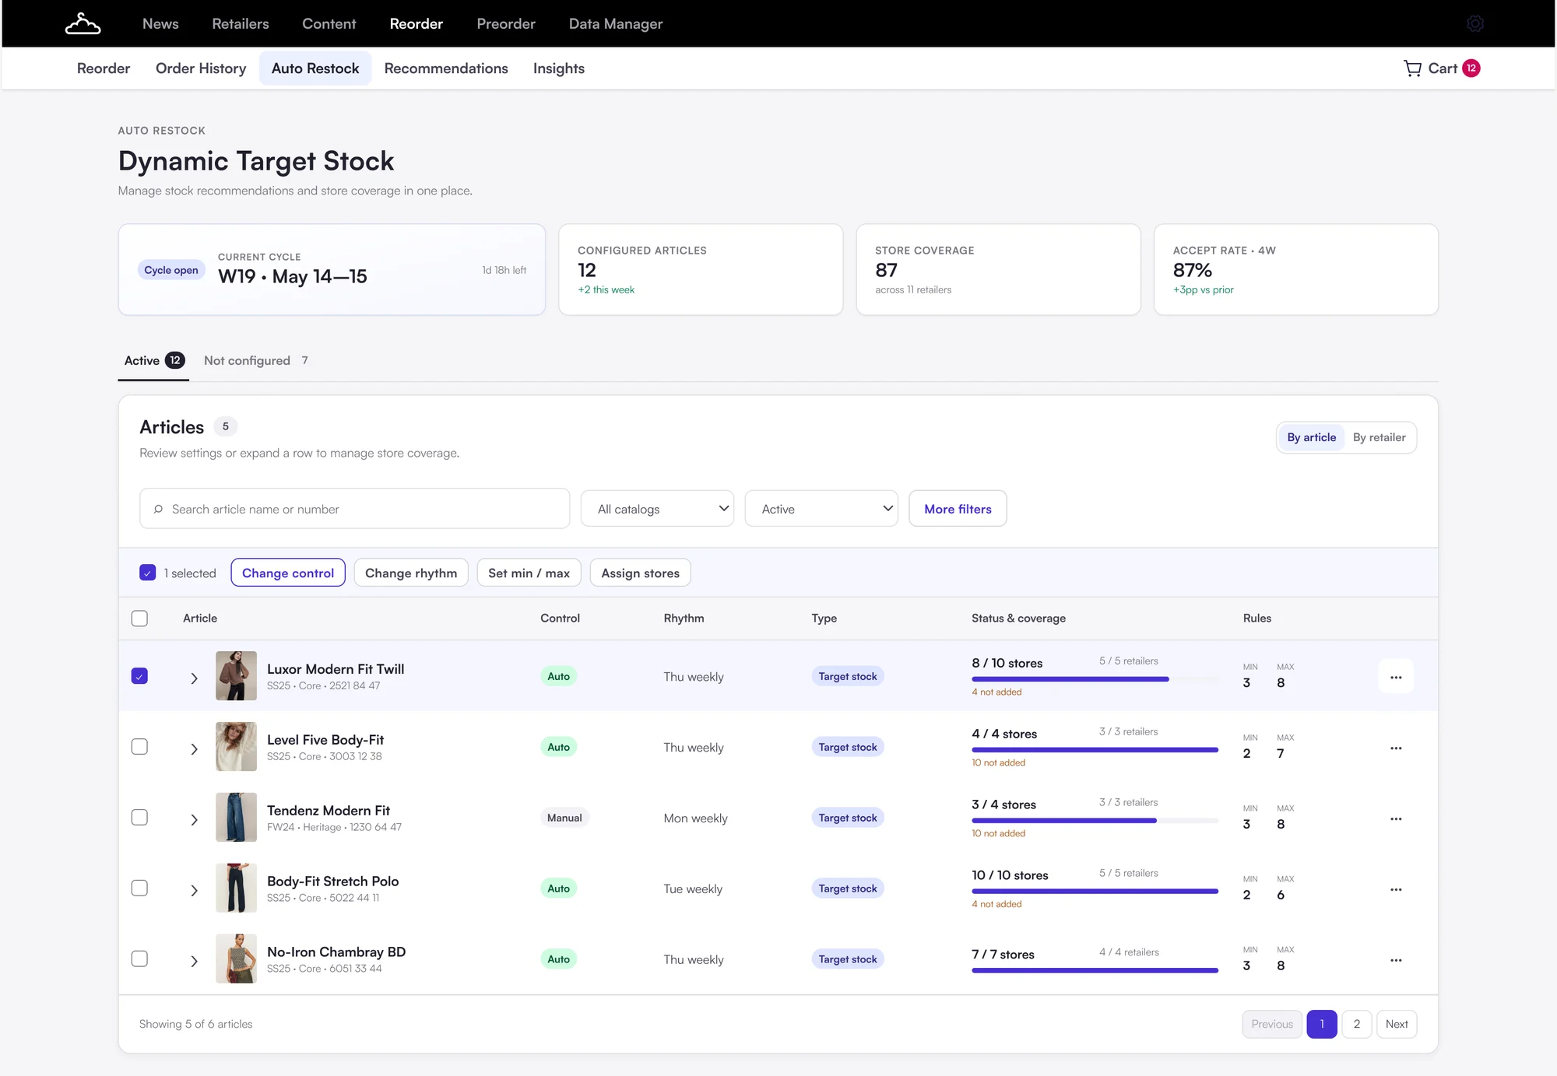Go to page 2
The image size is (1557, 1076).
[1357, 1025]
